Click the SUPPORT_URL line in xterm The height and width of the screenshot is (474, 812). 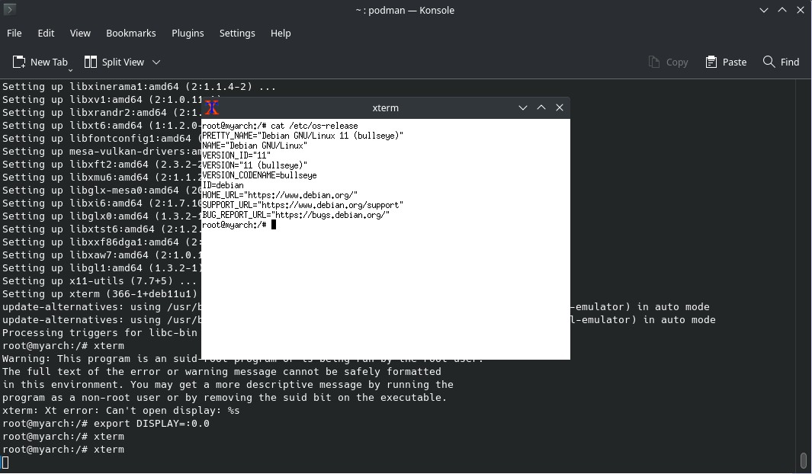pos(303,205)
